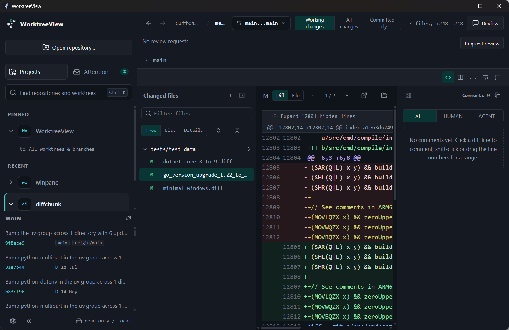Screen dimensions: 509x330
Task: Click the 'di' diffchunk project avatar
Action: [x=24, y=204]
